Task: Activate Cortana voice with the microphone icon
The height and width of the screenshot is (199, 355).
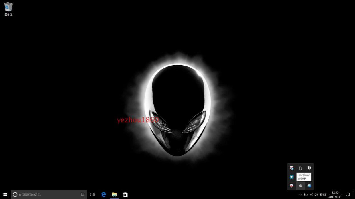Action: (82, 194)
